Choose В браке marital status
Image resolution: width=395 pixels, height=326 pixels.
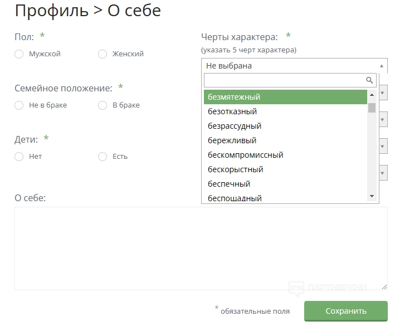[x=103, y=105]
